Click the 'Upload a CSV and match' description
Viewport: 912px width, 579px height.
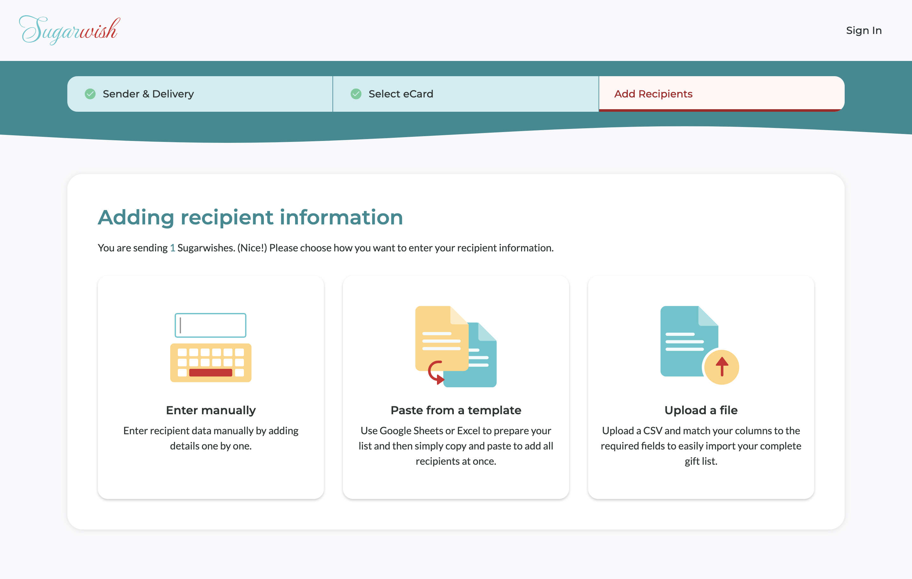point(701,446)
